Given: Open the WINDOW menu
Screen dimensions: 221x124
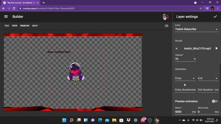Looking at the screenshot, I should click(x=25, y=26).
